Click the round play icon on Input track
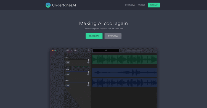 (88, 62)
